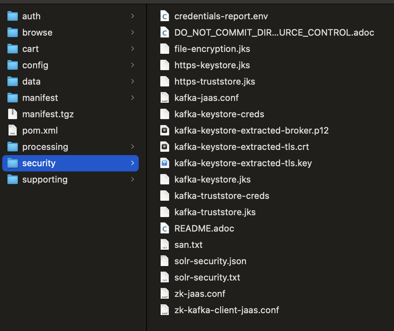Select the auth folder name
This screenshot has height=331, width=394.
32,16
